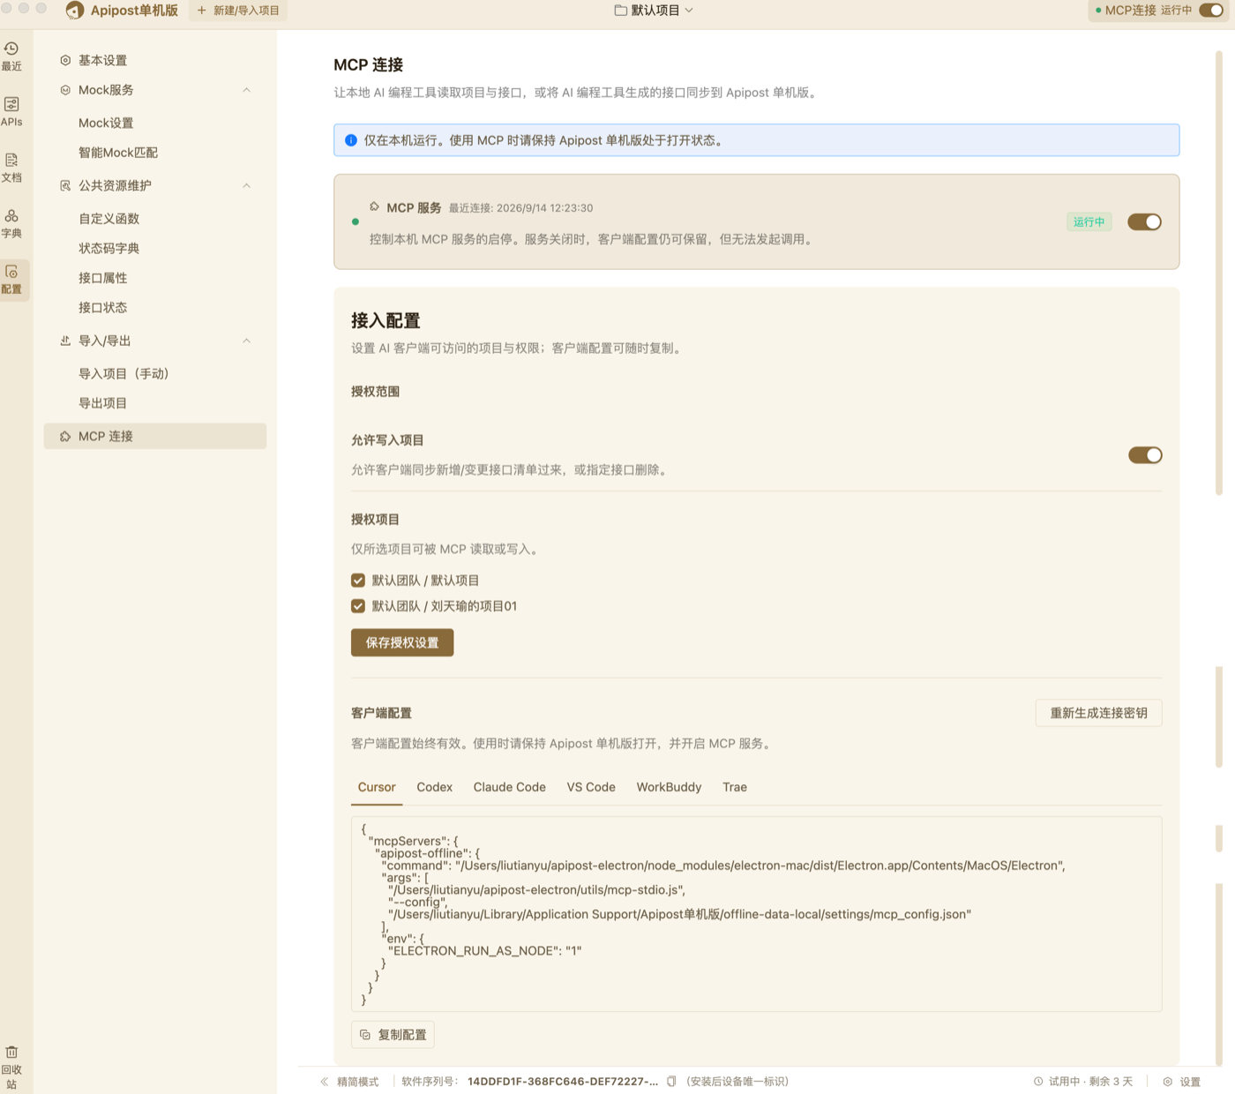
Task: Click the page vertical scrollbar
Action: (x=1219, y=273)
